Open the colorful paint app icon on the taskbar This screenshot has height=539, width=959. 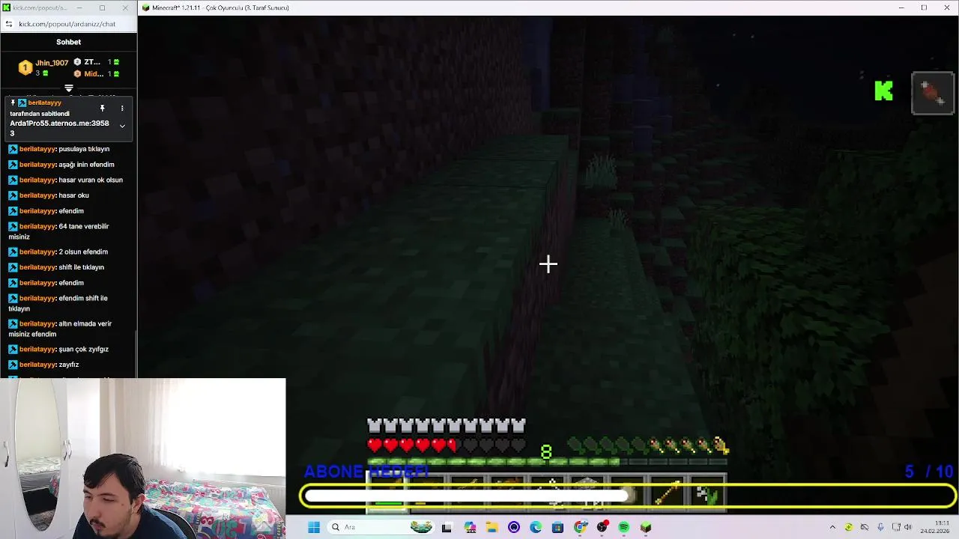click(x=470, y=527)
